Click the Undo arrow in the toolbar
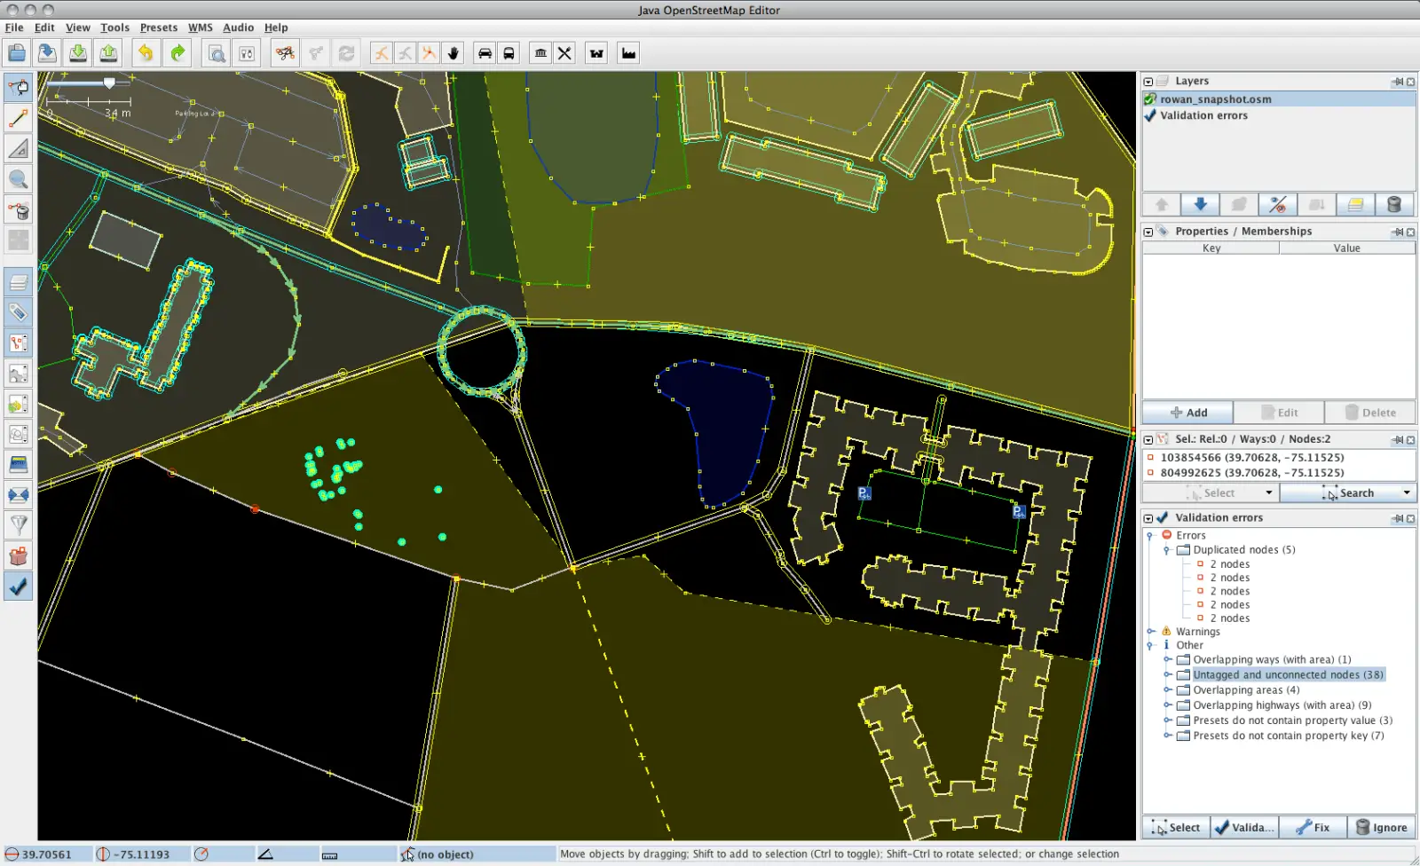1420x866 pixels. [146, 53]
